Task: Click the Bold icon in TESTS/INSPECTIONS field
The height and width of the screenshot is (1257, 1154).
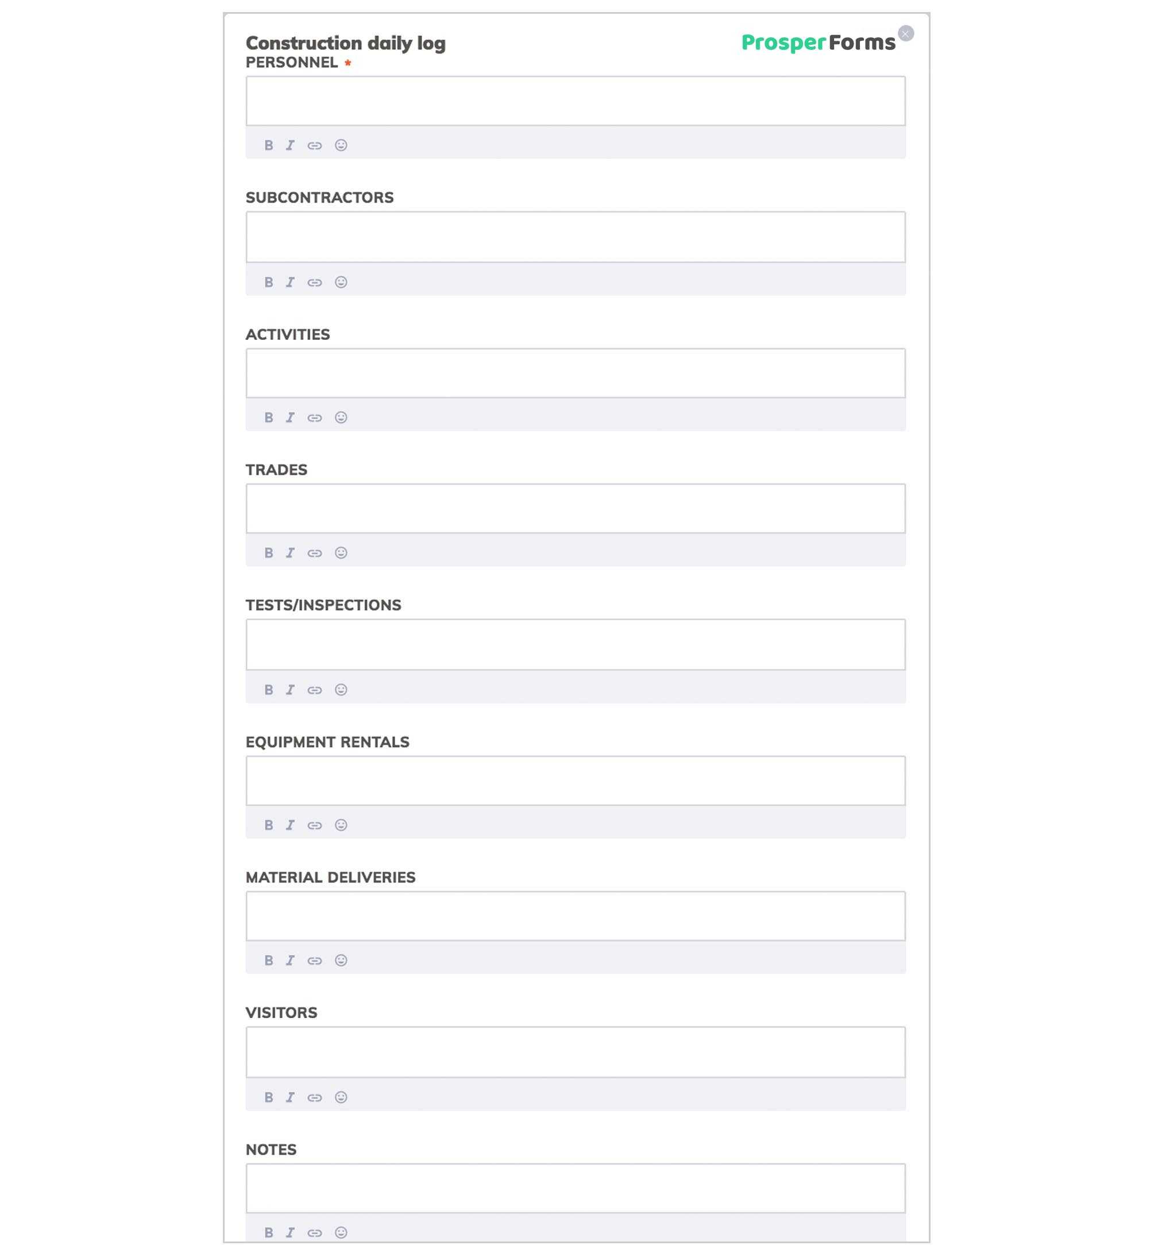Action: [x=269, y=689]
